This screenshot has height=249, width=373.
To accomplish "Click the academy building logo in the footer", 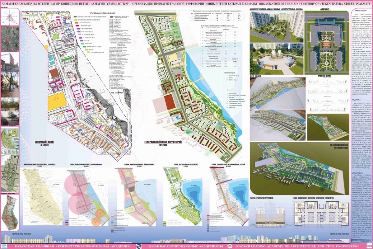I will coord(4,247).
